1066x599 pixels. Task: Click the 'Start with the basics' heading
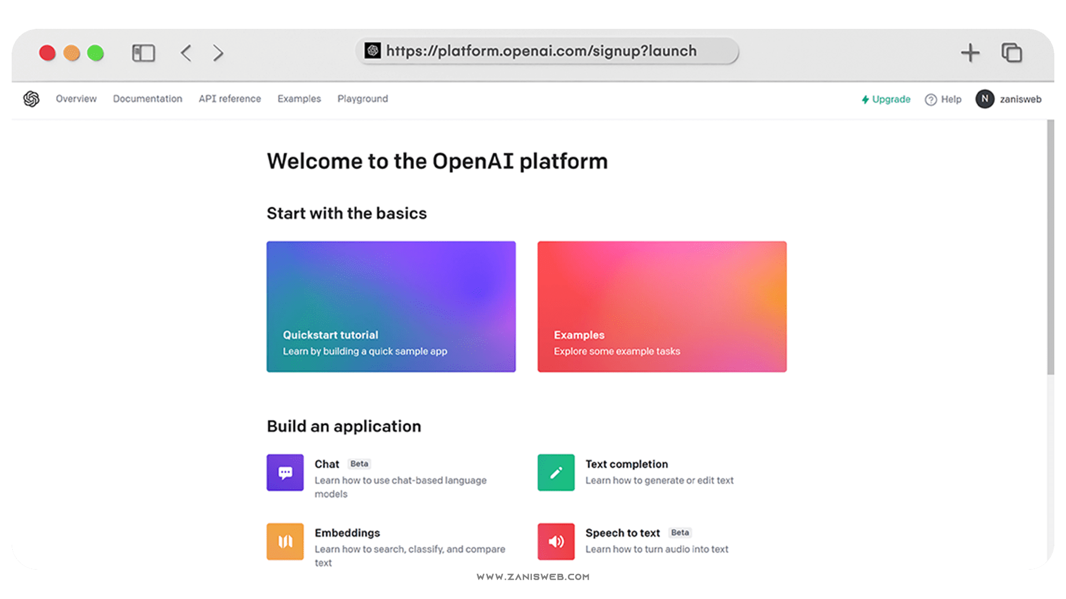point(347,213)
